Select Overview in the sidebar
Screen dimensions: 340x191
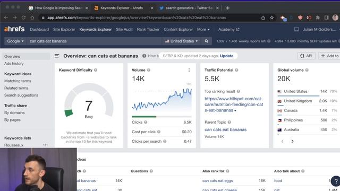[x=27, y=56]
